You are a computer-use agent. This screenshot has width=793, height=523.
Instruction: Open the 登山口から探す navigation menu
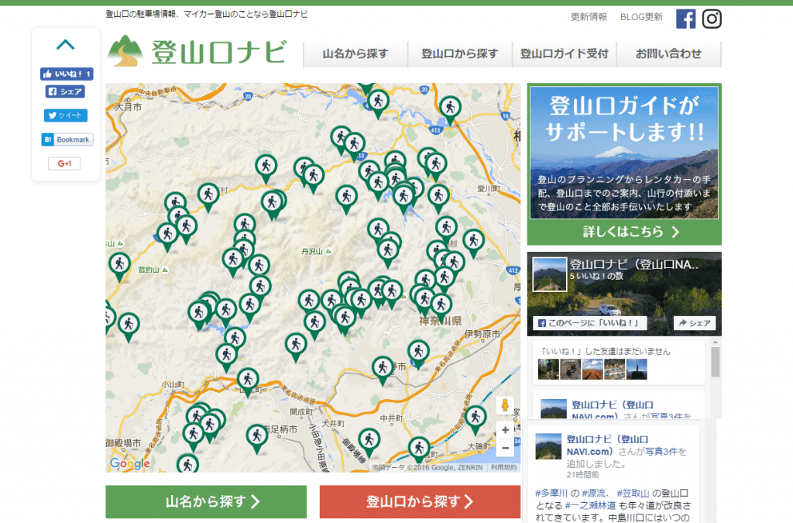(460, 54)
